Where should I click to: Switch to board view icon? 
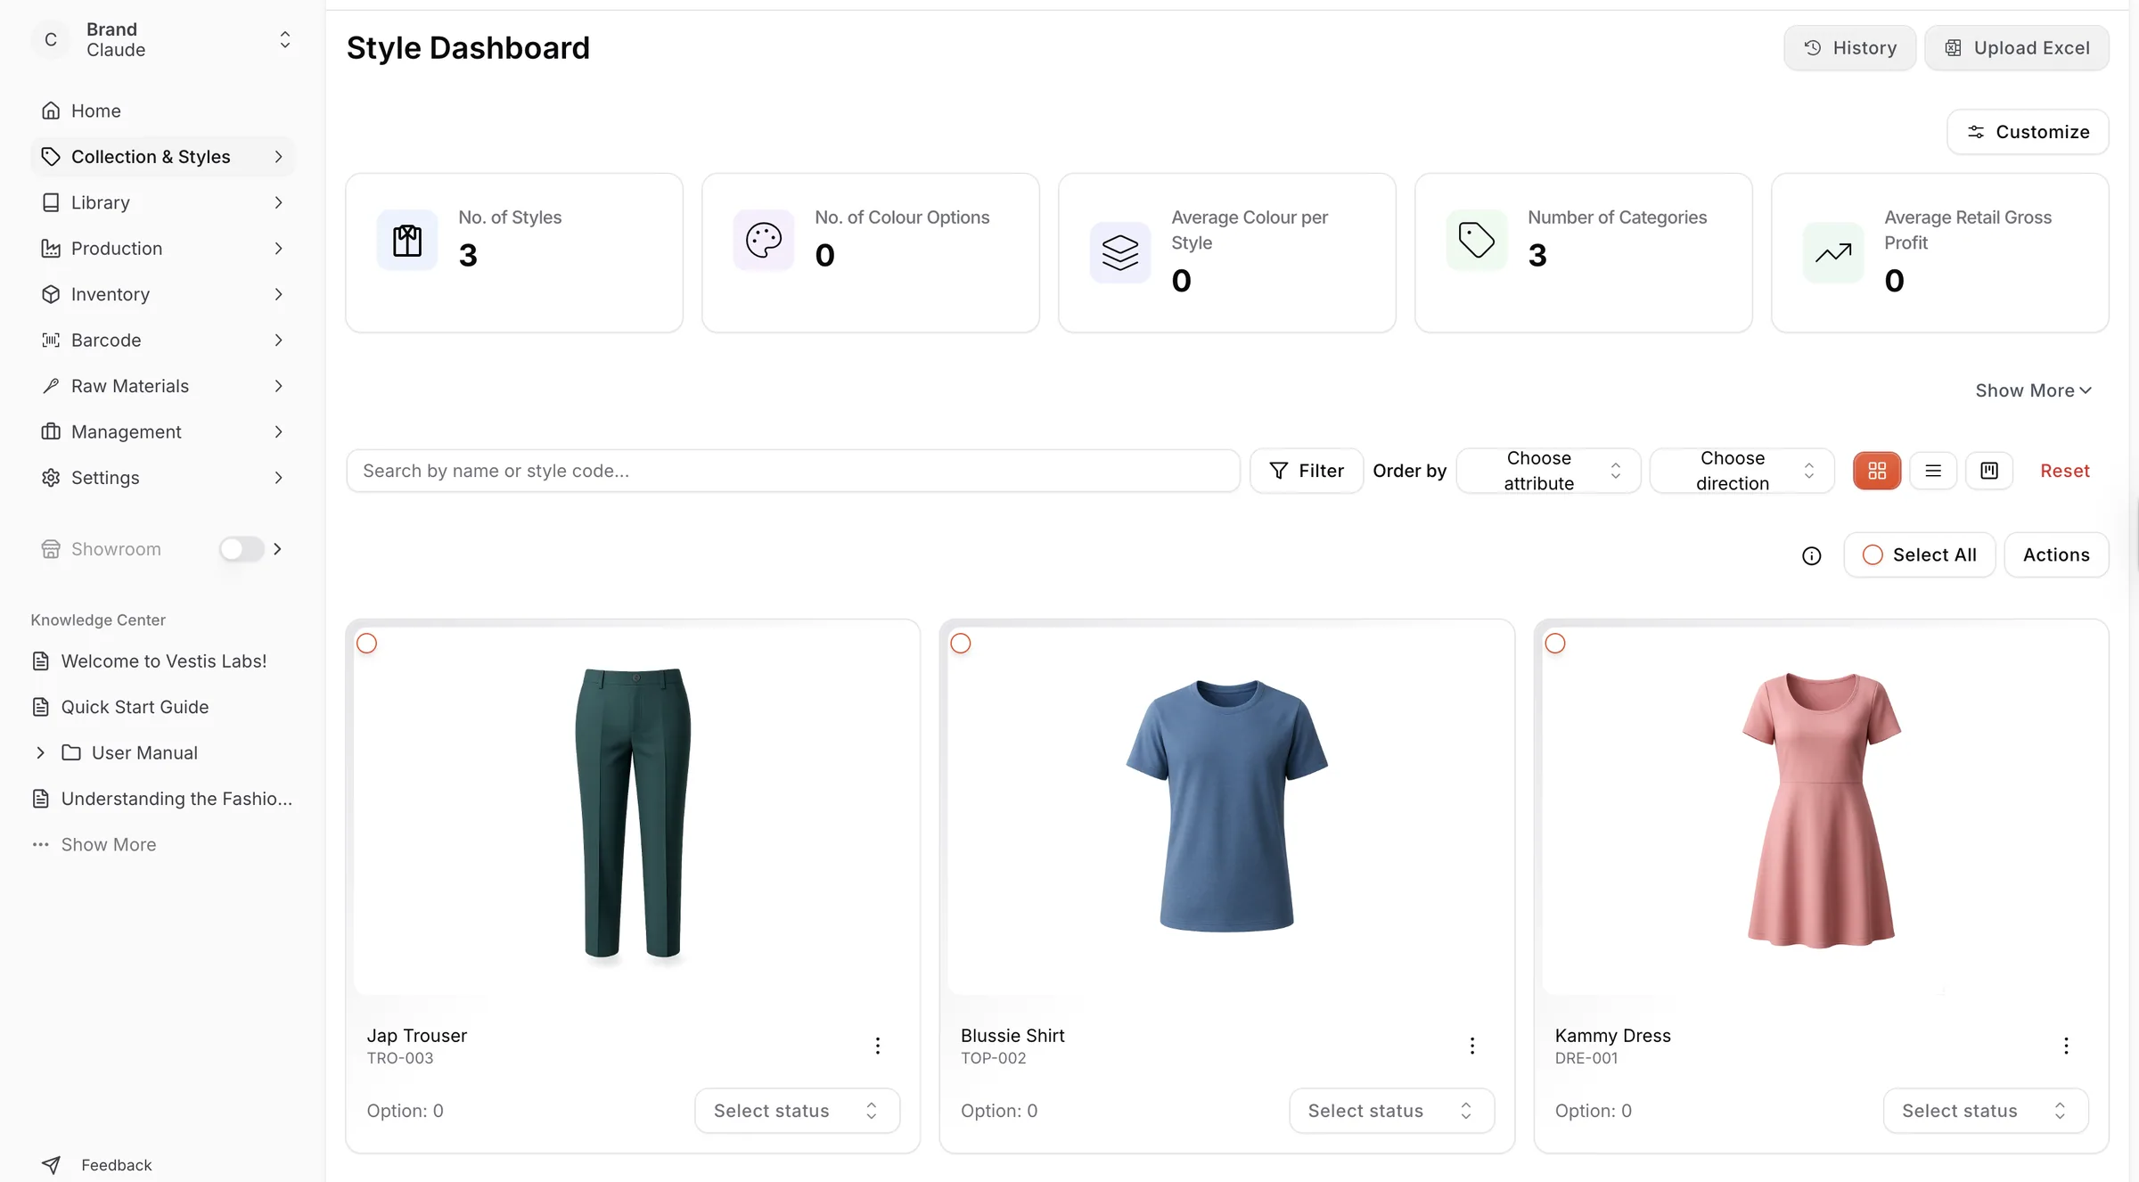[x=1989, y=471]
